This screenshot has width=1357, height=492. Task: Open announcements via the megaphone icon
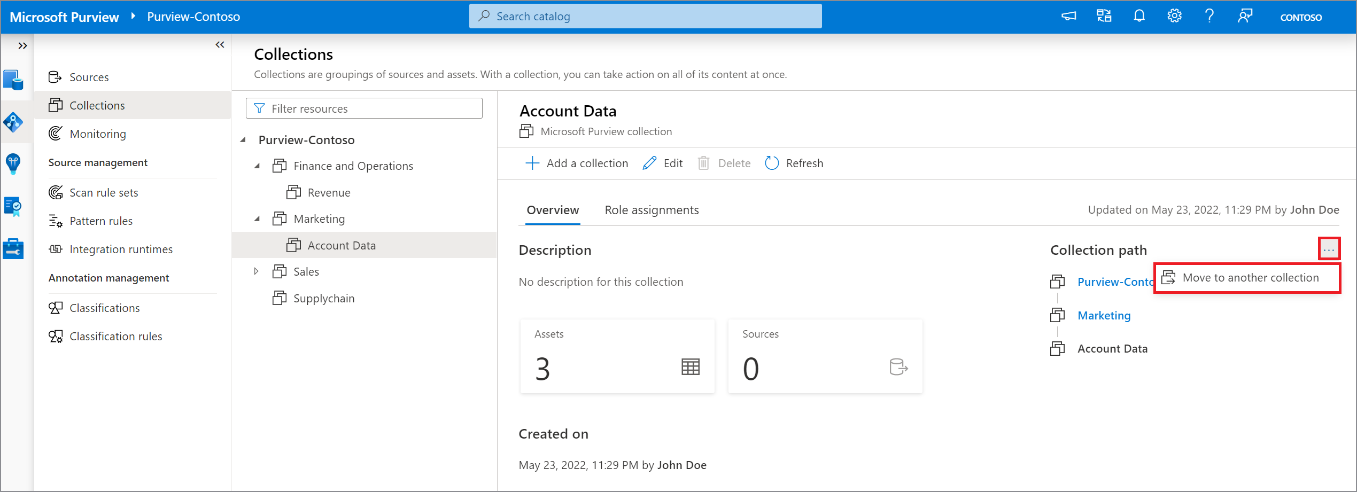click(1068, 15)
